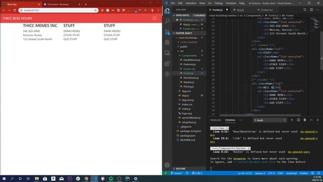Image resolution: width=323 pixels, height=182 pixels.
Task: Open Chrome's three-dot menu
Action: 158,10
